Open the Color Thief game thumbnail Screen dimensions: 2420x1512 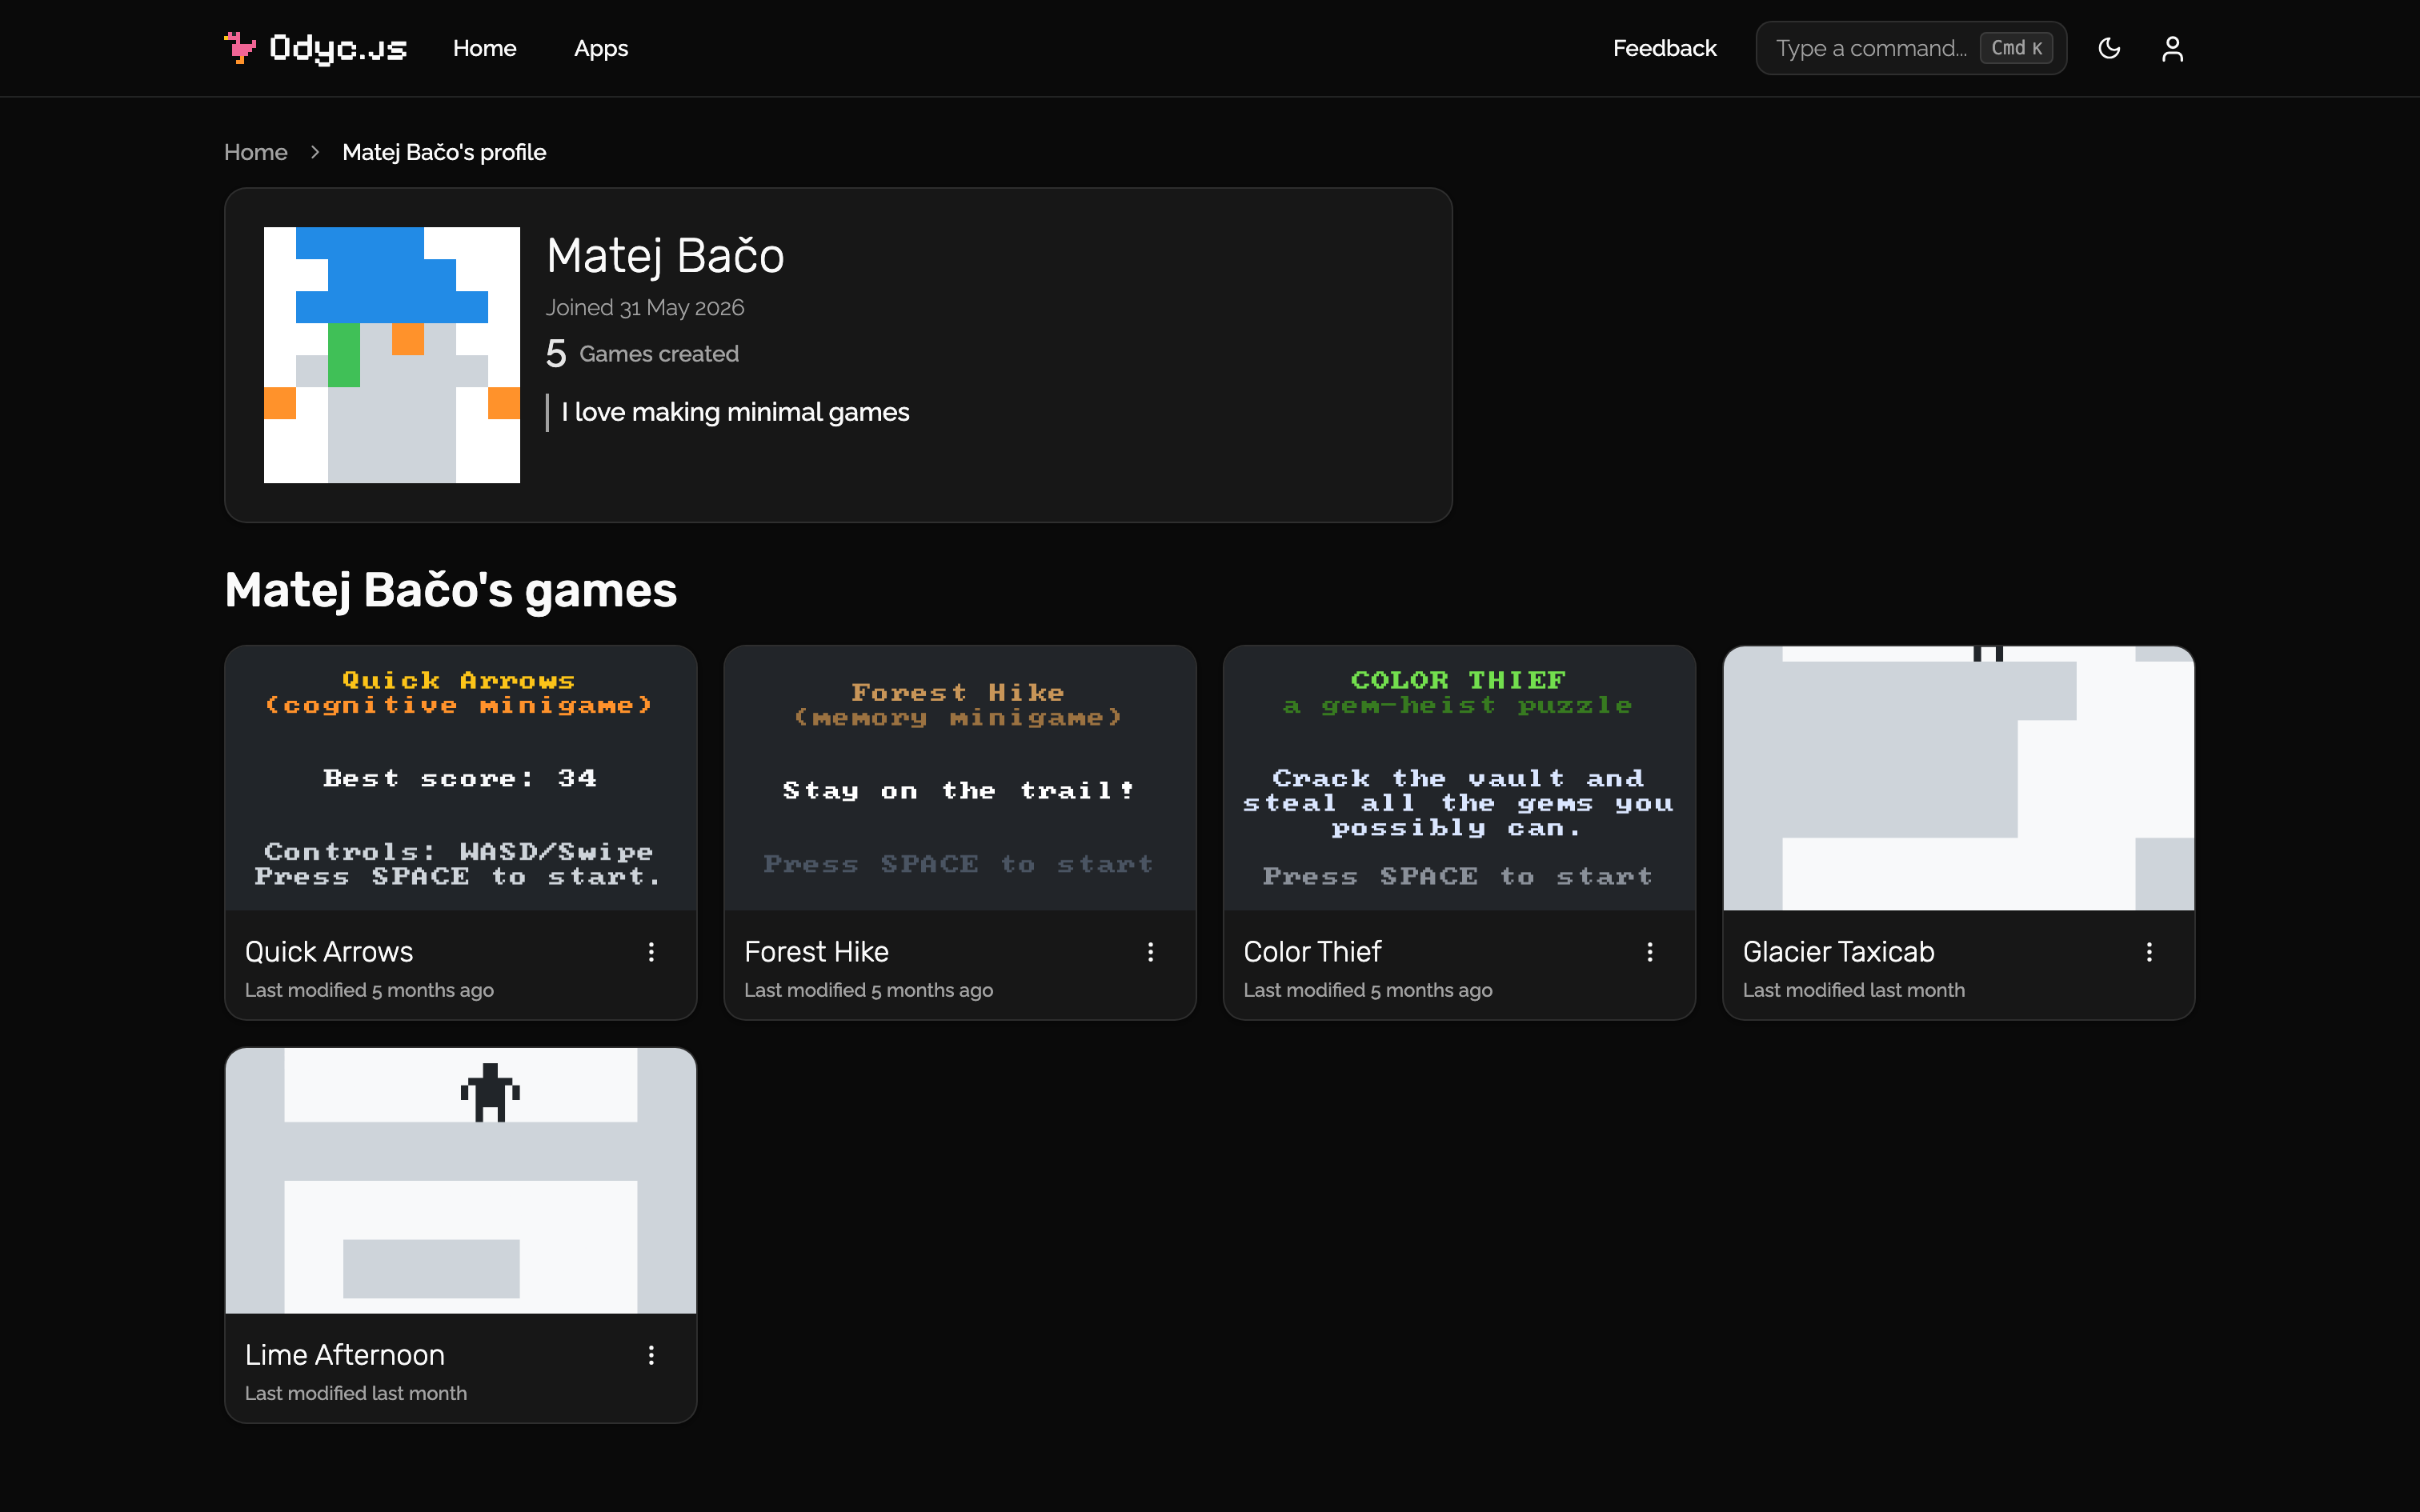click(1459, 778)
